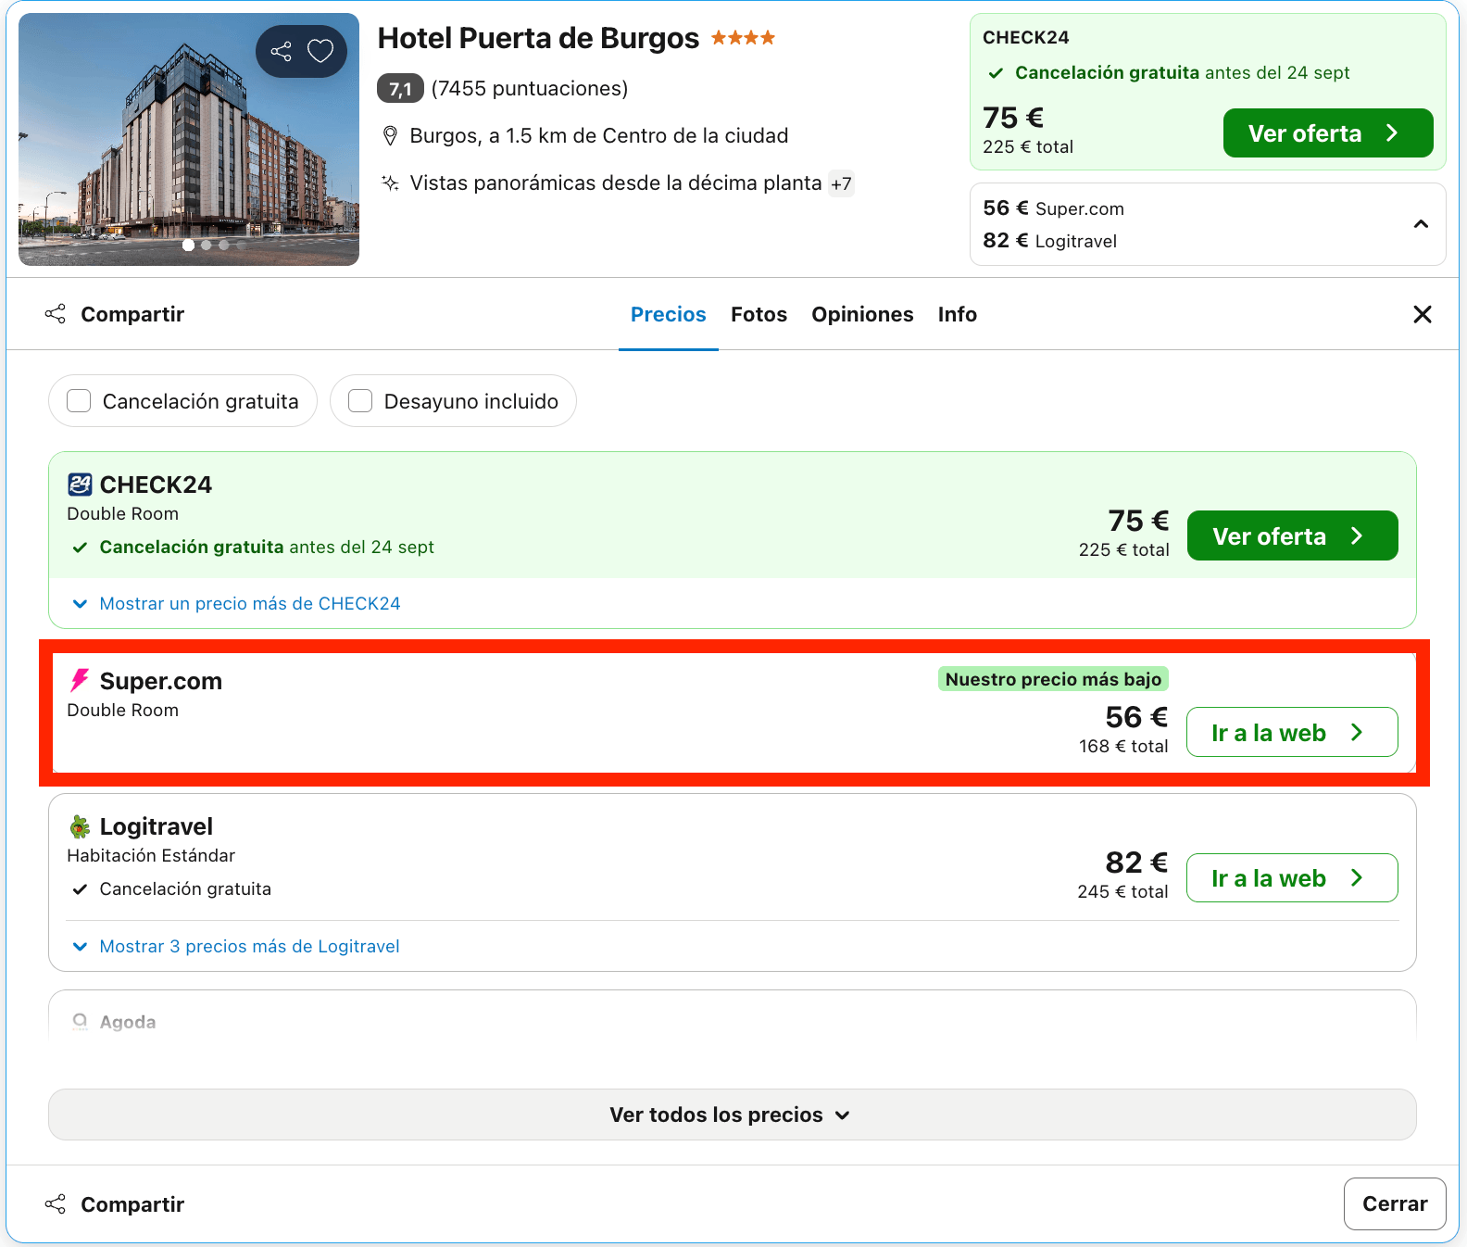Click the hotel building photo

pos(189,139)
